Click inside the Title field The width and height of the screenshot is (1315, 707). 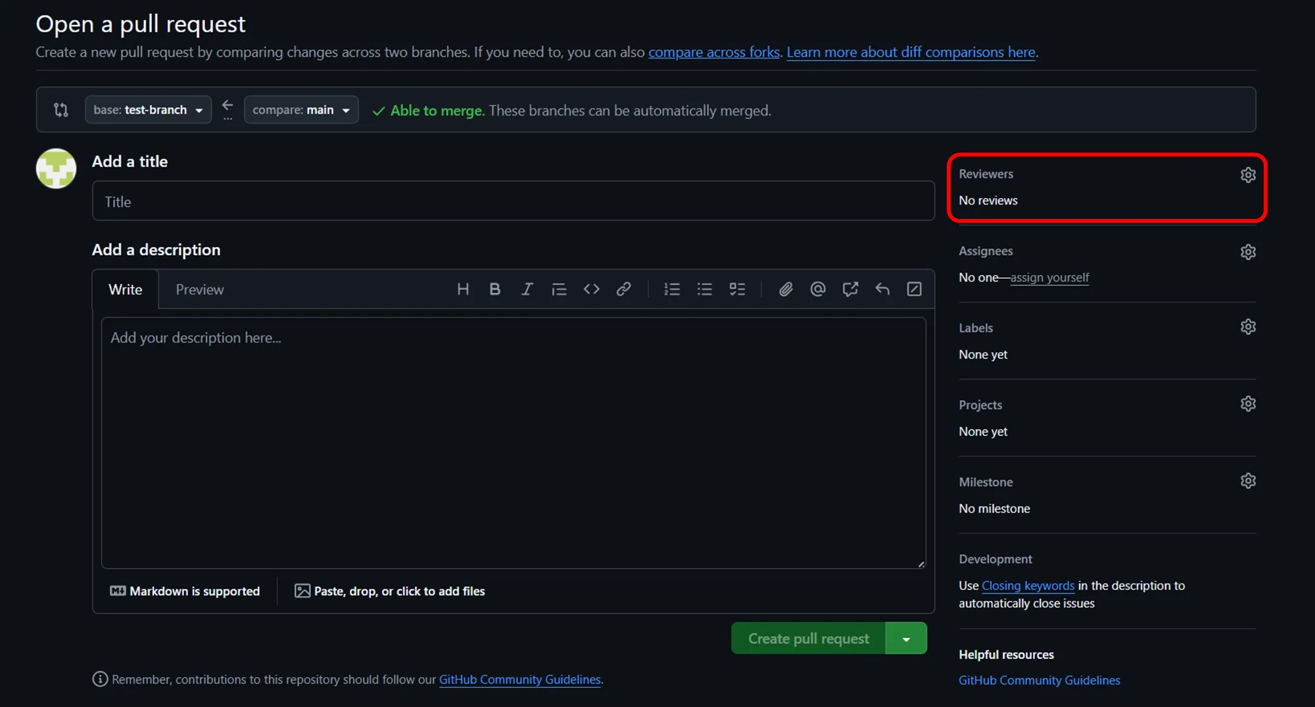[513, 201]
